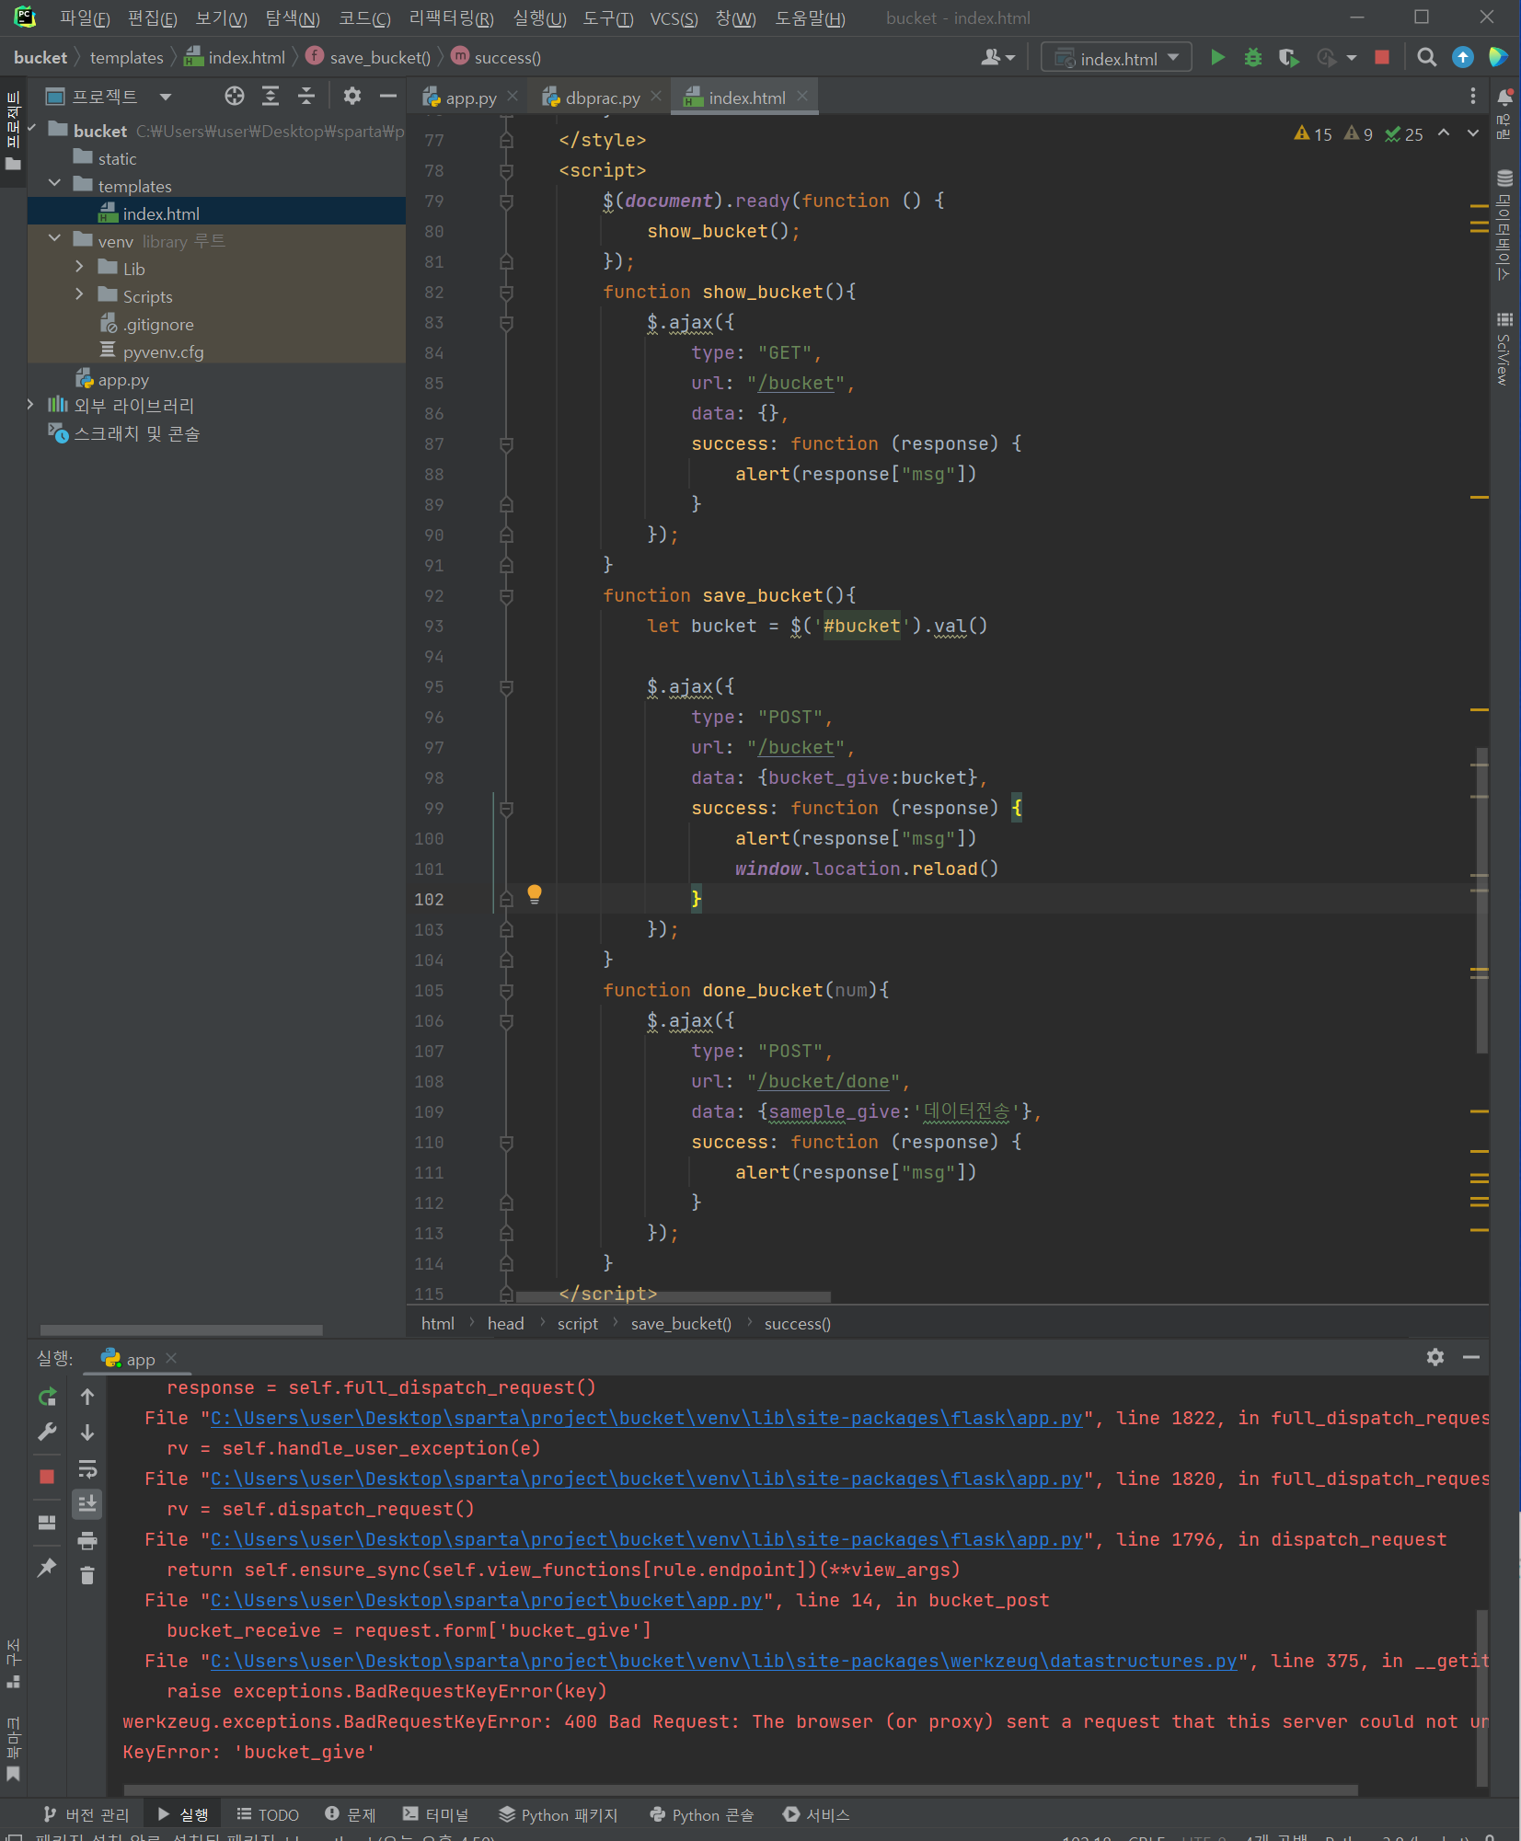
Task: Collapse the venv folder
Action: click(x=54, y=240)
